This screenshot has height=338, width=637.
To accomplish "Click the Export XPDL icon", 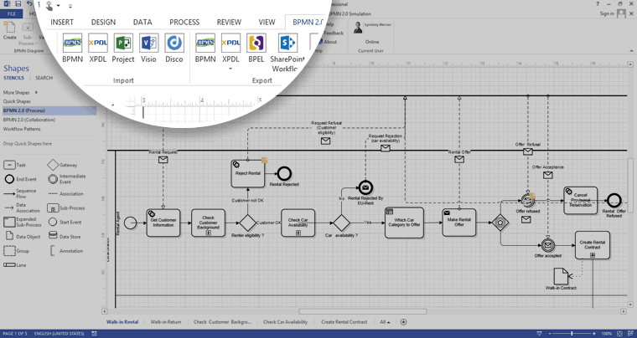I will click(x=230, y=43).
